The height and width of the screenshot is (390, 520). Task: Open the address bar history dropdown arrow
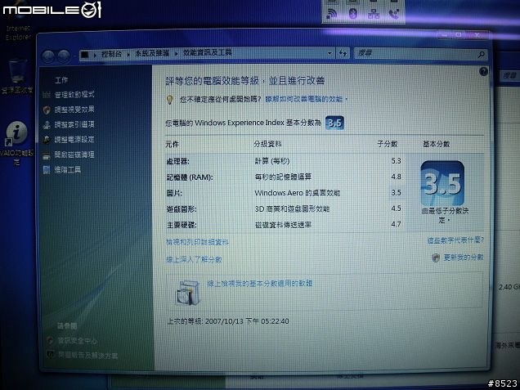coord(329,53)
